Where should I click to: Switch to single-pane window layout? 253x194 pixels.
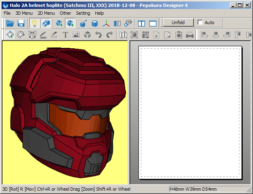153,23
